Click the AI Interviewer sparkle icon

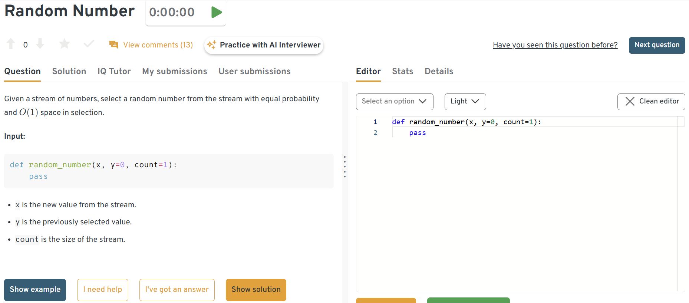tap(212, 45)
